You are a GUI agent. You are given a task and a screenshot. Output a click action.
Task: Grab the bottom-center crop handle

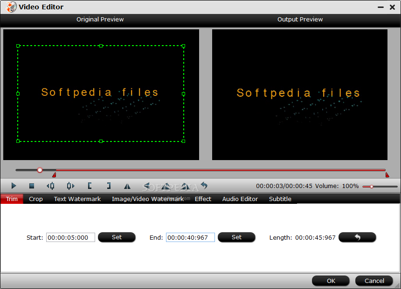tap(101, 141)
